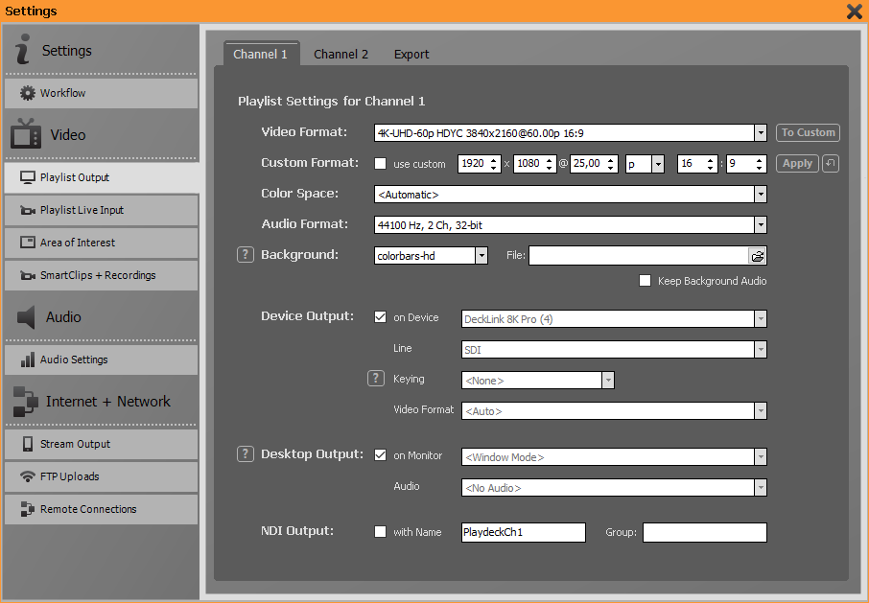This screenshot has height=603, width=869.
Task: Expand the Video Format dropdown
Action: point(761,133)
